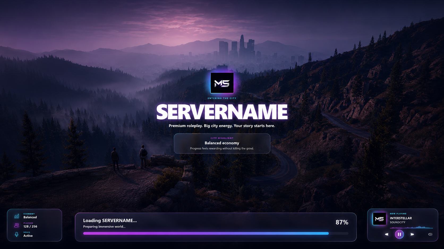The width and height of the screenshot is (444, 249).
Task: Click the music waveform visualizer
Action: coord(411,227)
